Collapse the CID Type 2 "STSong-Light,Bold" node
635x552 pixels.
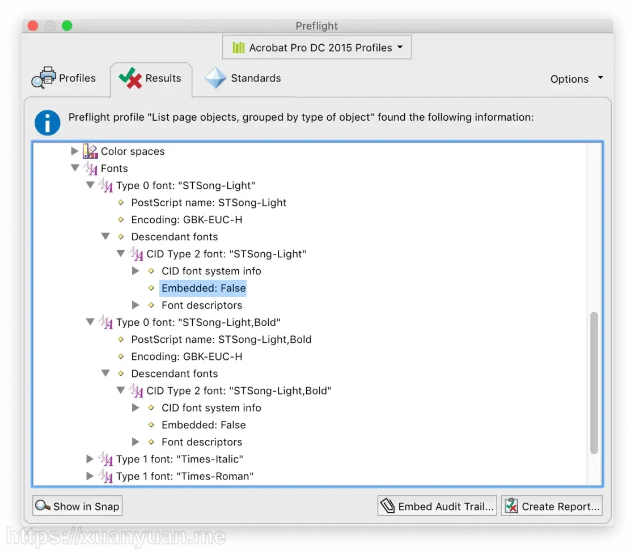(x=121, y=390)
